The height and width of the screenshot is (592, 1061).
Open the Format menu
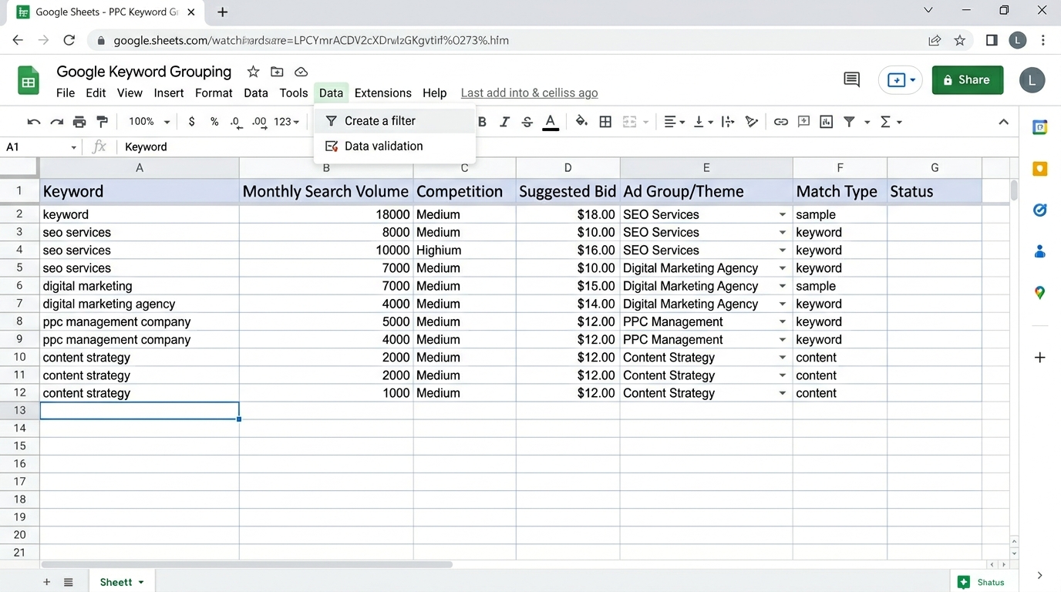click(214, 92)
